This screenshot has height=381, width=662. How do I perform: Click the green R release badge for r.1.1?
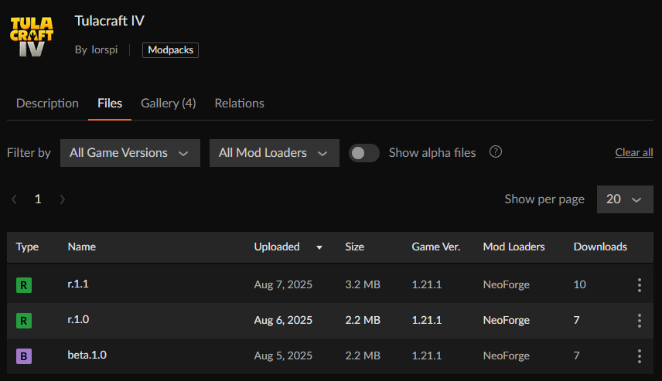click(x=24, y=285)
